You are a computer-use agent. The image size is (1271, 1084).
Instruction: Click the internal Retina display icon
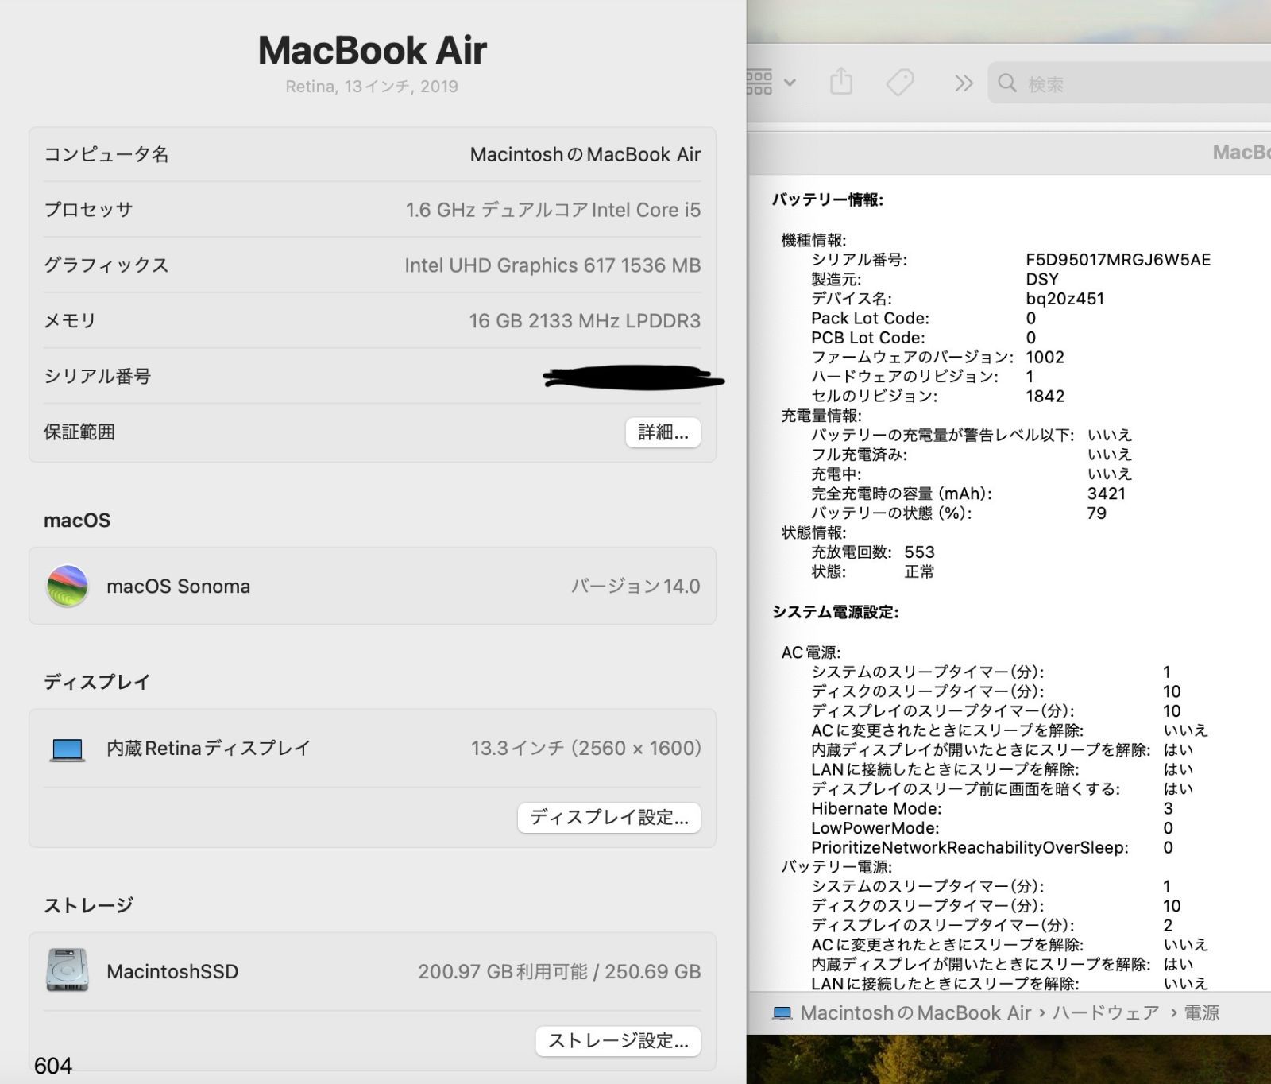point(68,748)
